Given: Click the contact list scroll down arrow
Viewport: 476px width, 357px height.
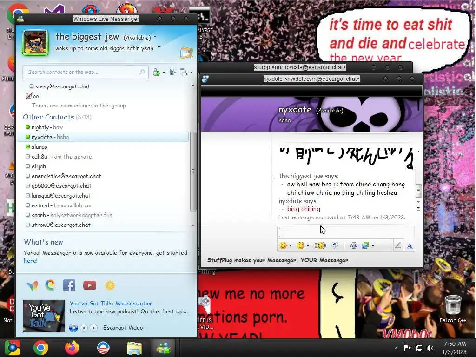Looking at the screenshot, I should [x=193, y=225].
